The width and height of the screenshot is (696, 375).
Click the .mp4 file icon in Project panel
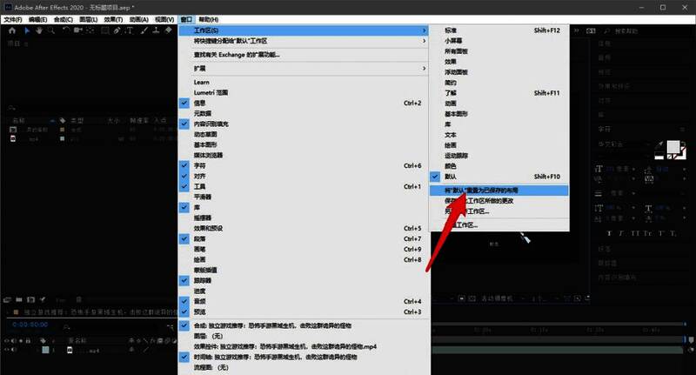pos(13,139)
